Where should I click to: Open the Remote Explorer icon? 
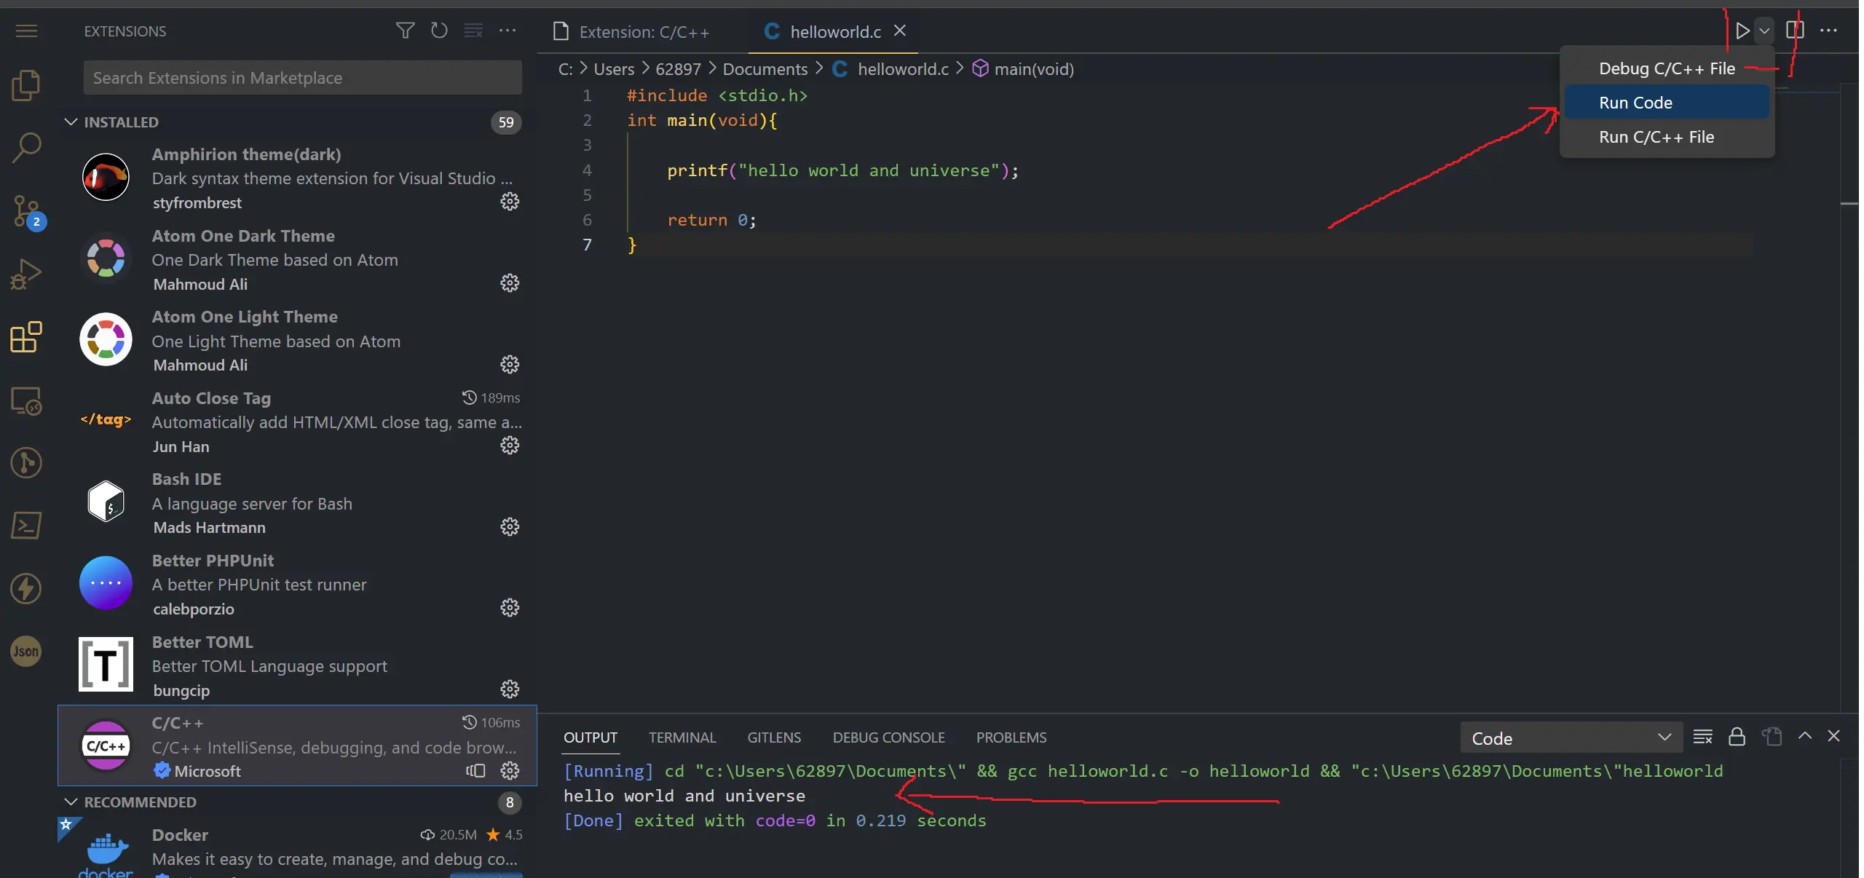coord(26,400)
